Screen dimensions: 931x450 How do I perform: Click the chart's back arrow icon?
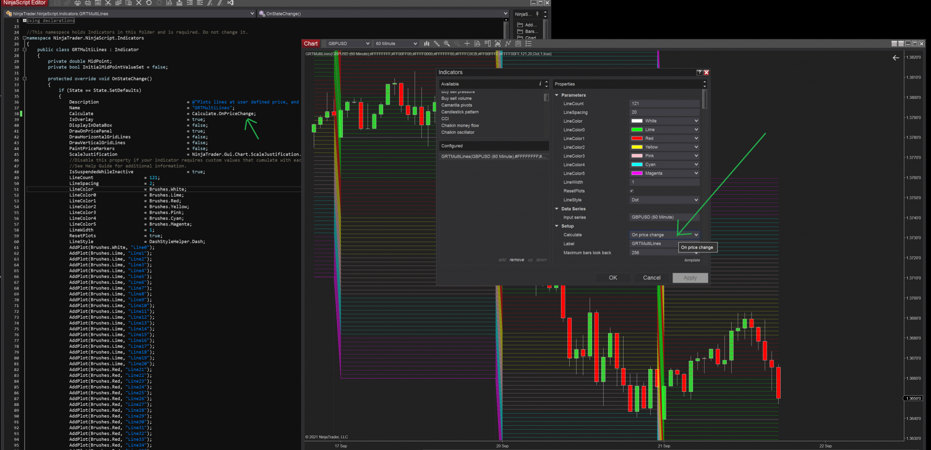click(896, 58)
